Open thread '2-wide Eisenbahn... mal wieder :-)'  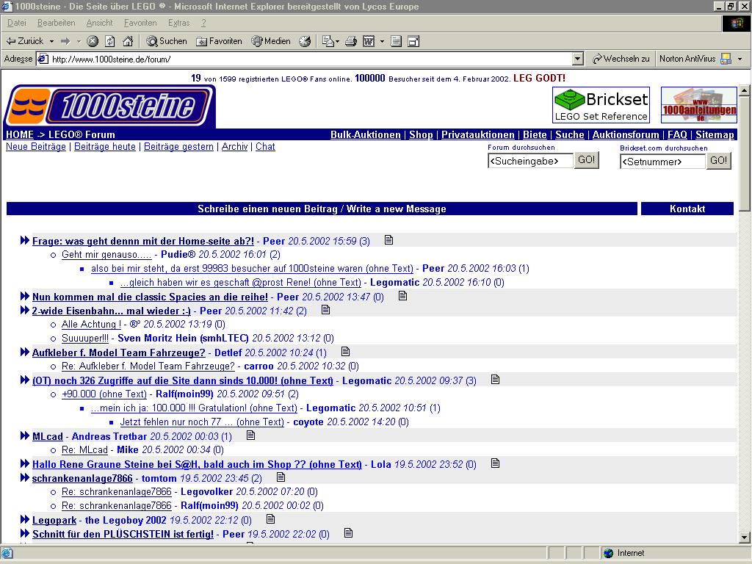click(x=112, y=311)
